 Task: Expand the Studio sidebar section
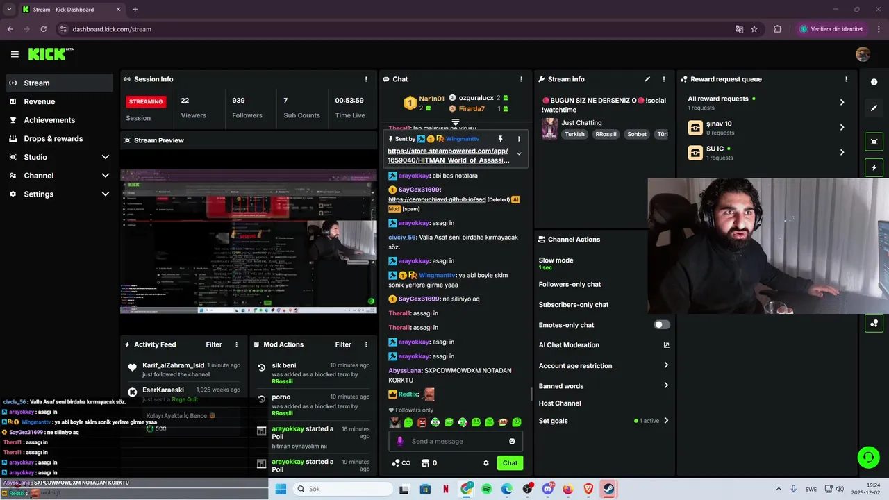pyautogui.click(x=106, y=157)
